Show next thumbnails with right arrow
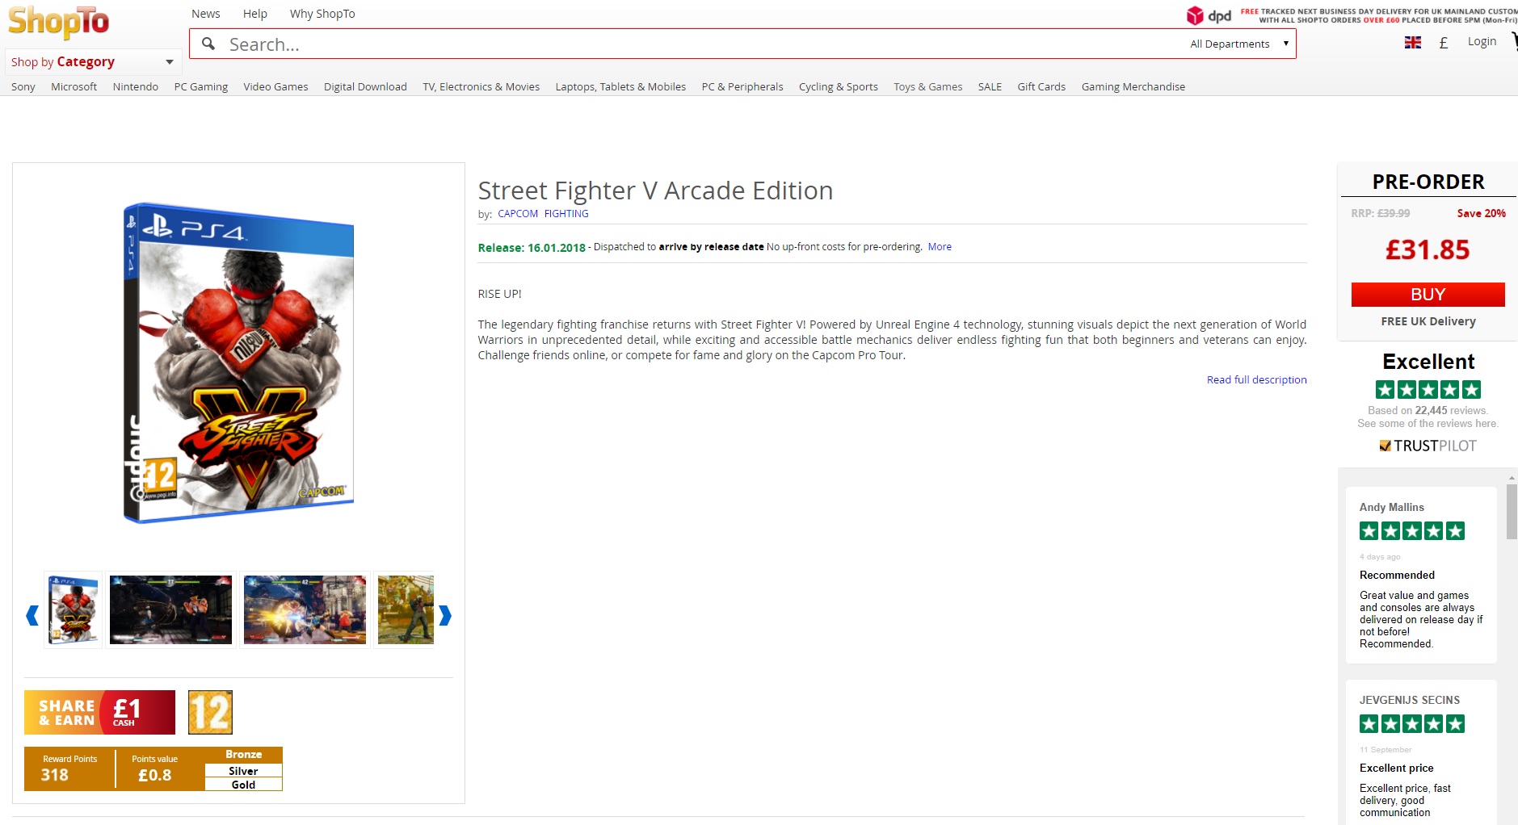1518x825 pixels. pos(445,616)
